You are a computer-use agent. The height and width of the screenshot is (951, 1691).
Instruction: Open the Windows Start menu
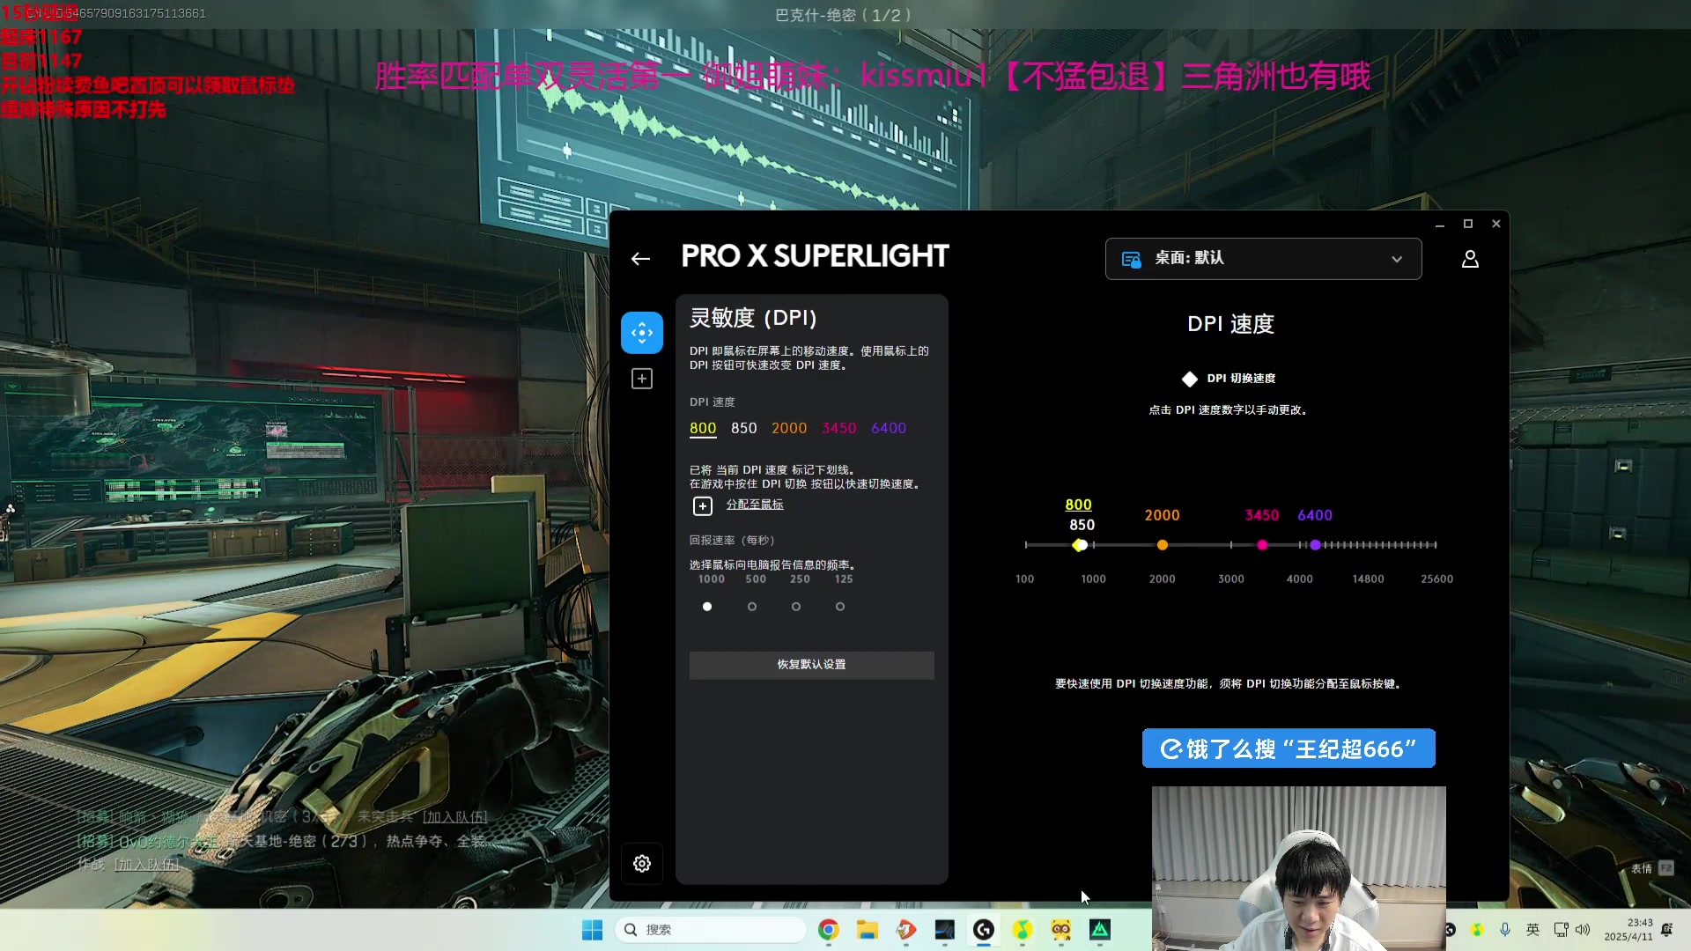point(592,930)
